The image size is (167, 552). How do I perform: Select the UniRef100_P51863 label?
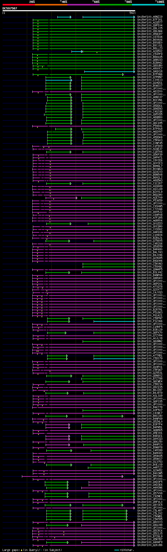(x=150, y=313)
